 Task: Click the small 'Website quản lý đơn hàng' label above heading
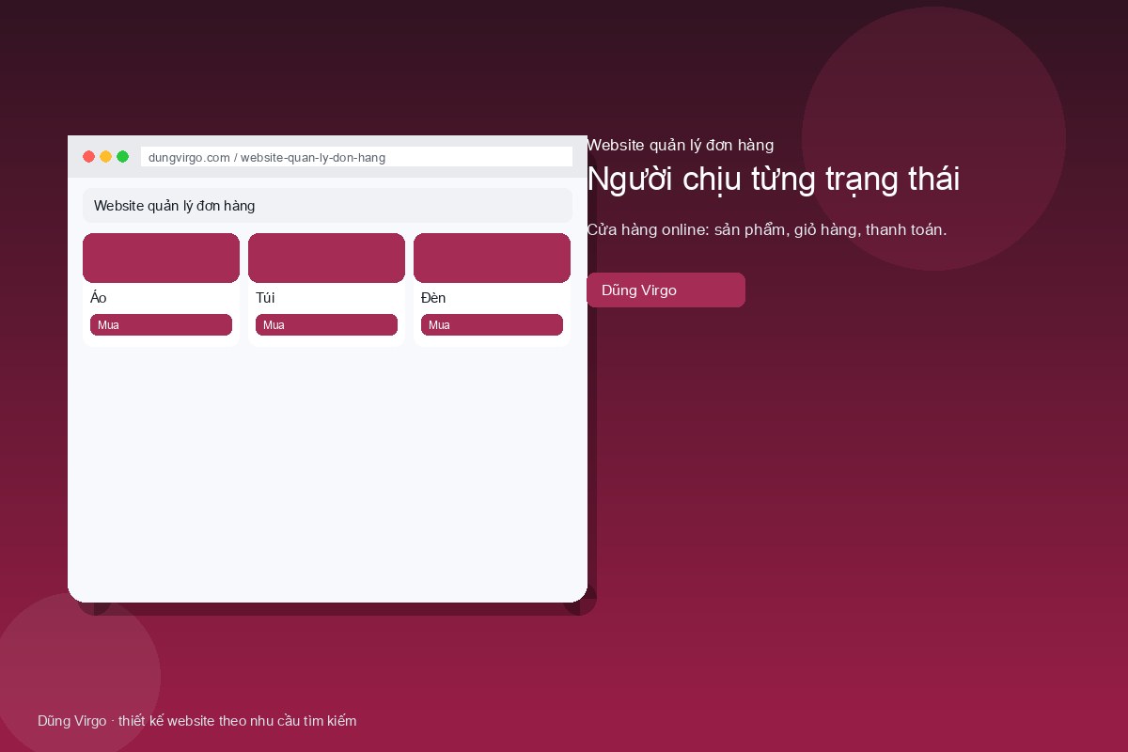tap(680, 145)
